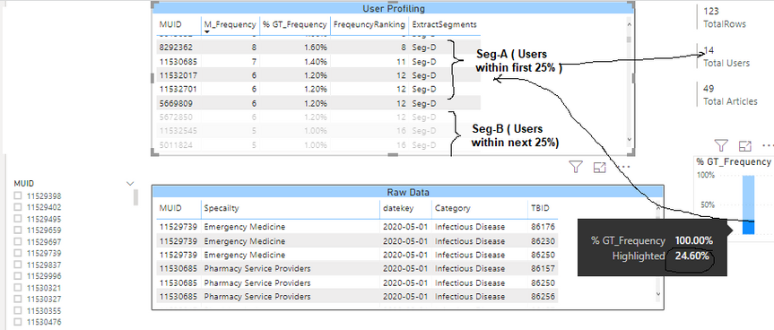Screen dimensions: 774x330
Task: Select the User Profiling title bar
Action: [x=394, y=8]
